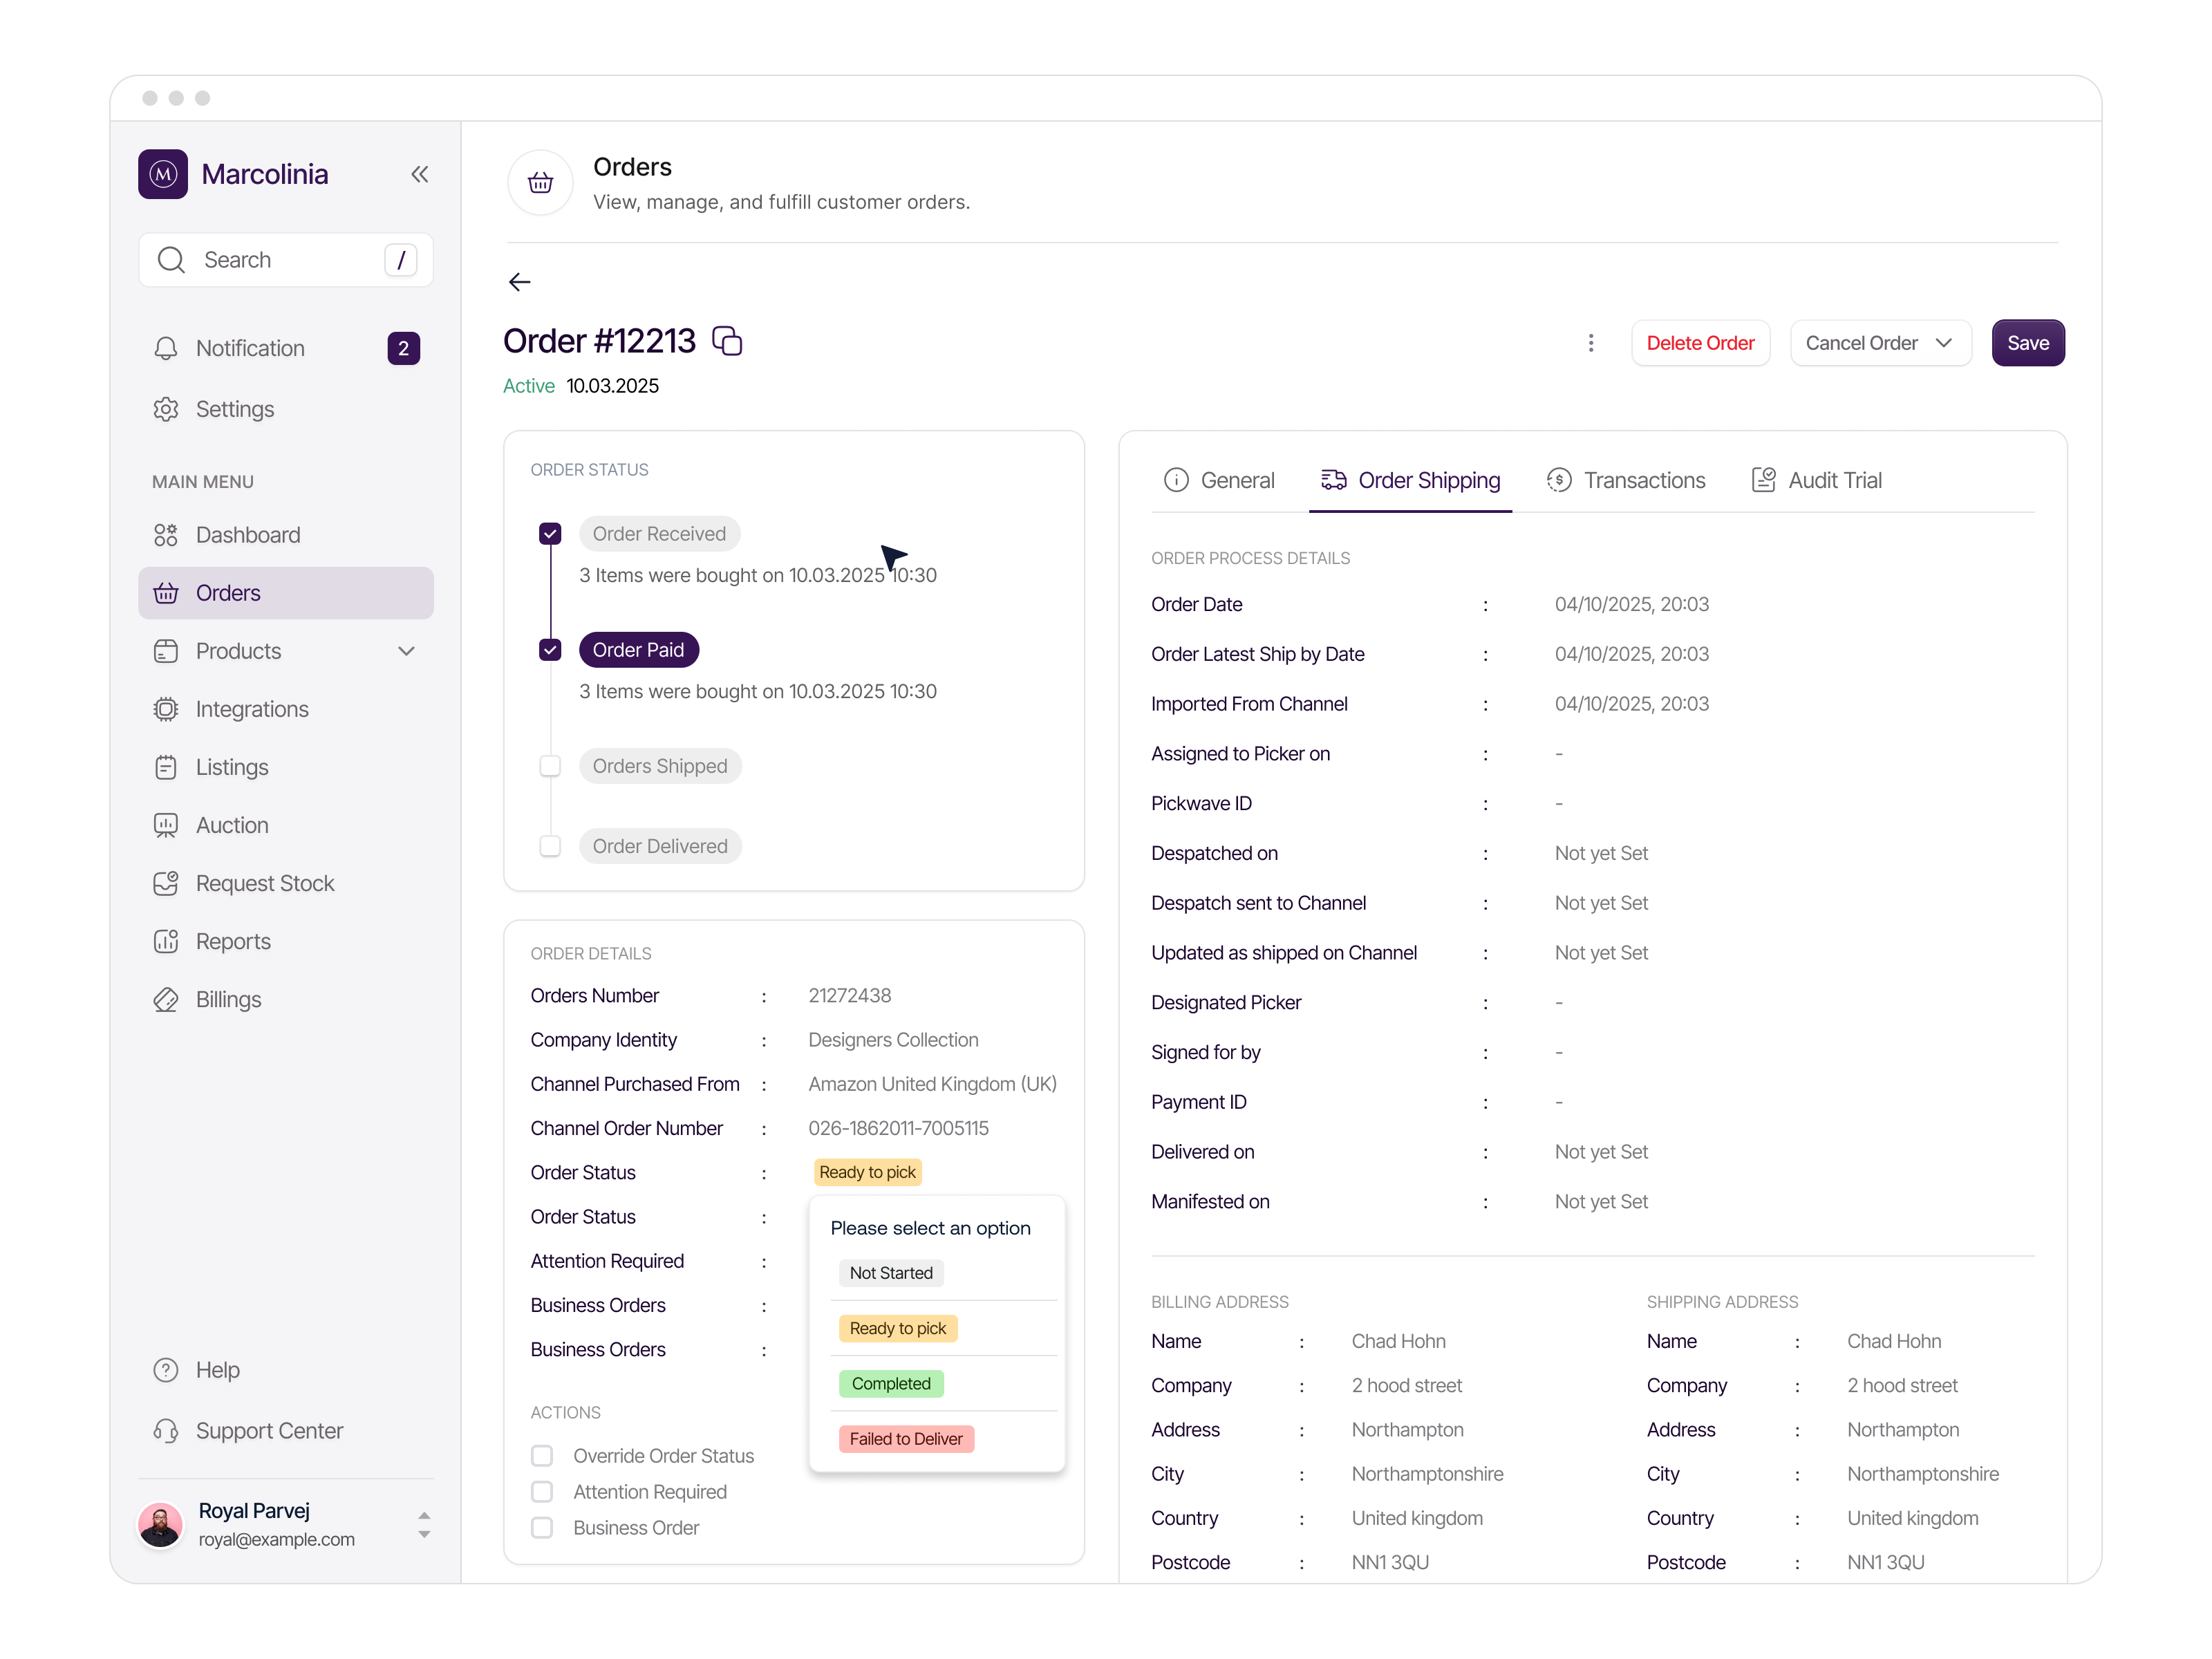This screenshot has height=1659, width=2212.
Task: Open the Audit Trial tab
Action: point(1834,480)
